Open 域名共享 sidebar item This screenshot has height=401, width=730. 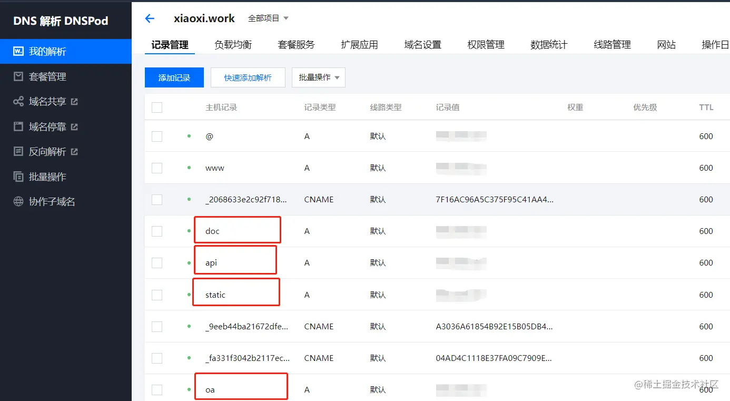pyautogui.click(x=66, y=102)
